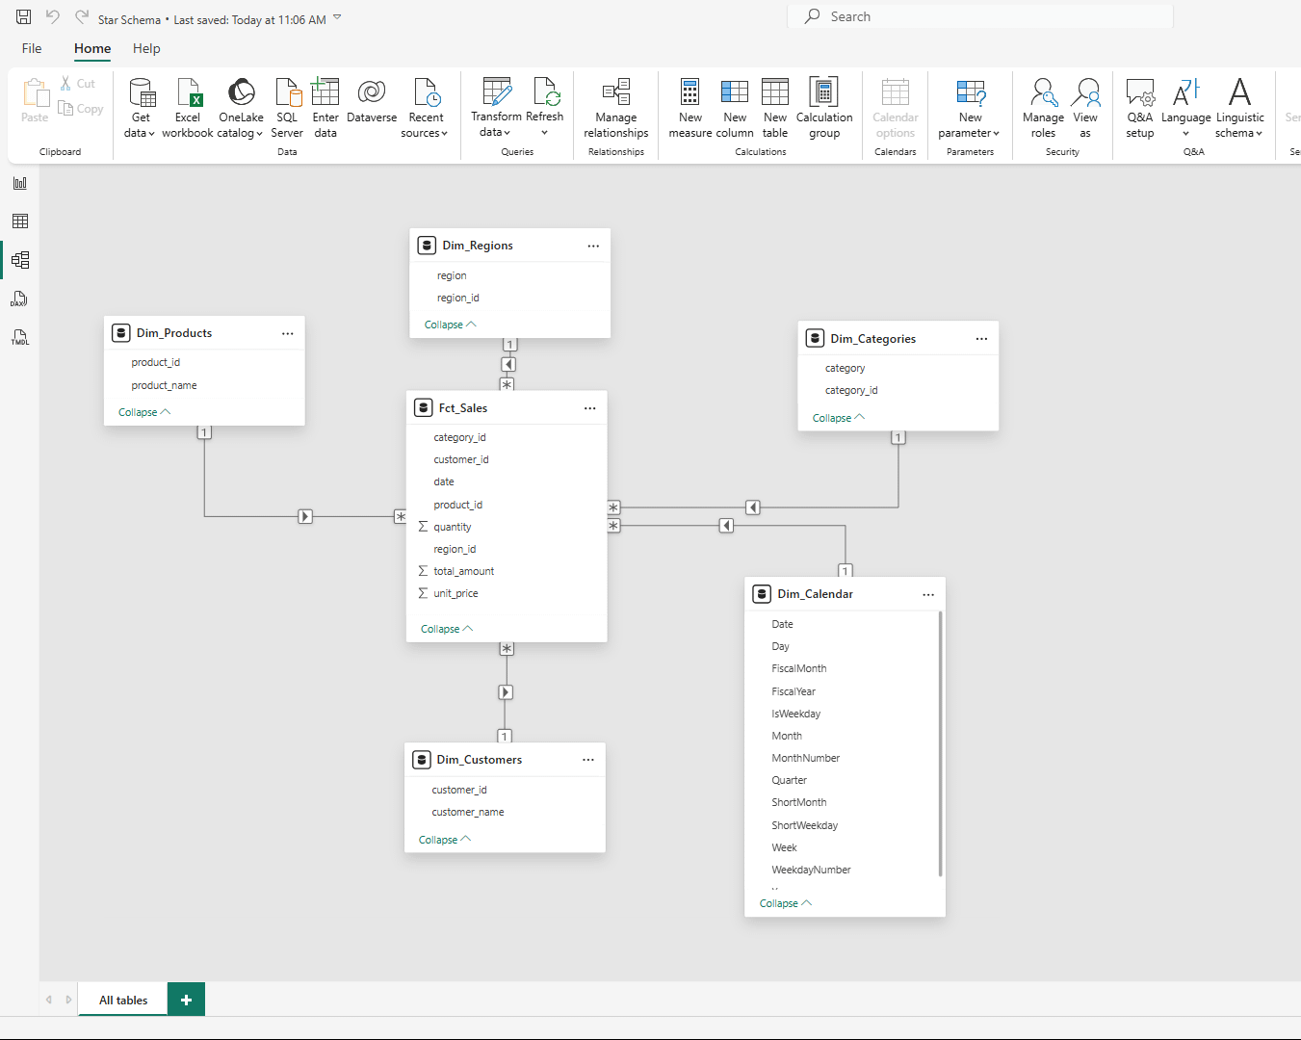
Task: Switch to the Help ribbon tab
Action: [146, 48]
